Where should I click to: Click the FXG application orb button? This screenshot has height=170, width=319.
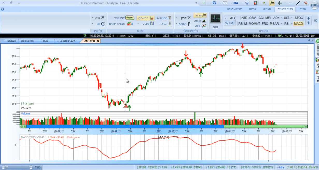point(314,5)
